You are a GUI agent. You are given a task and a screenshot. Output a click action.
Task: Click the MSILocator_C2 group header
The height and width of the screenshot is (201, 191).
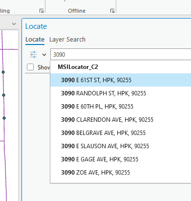[78, 67]
